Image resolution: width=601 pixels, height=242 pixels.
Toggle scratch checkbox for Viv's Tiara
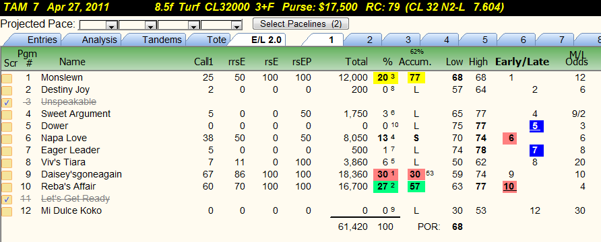click(7, 163)
